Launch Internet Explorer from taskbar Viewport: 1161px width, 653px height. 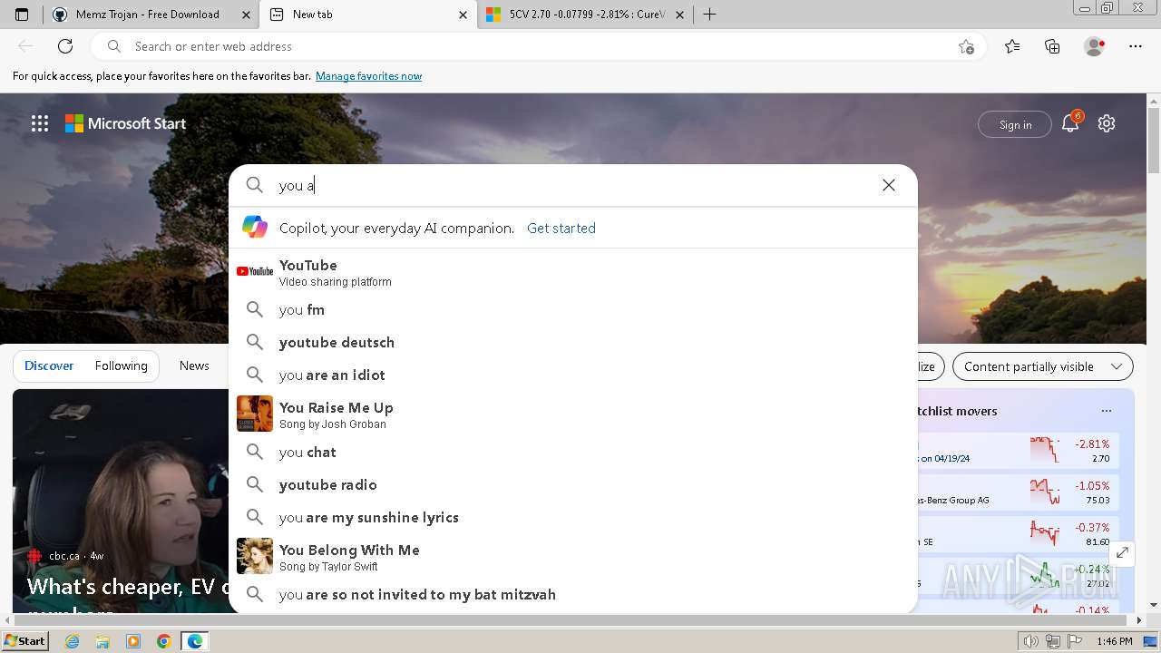(x=72, y=641)
